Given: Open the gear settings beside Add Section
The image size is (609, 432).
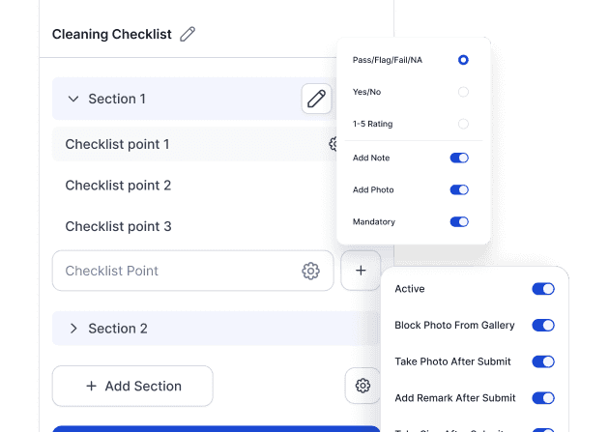Looking at the screenshot, I should click(x=362, y=386).
